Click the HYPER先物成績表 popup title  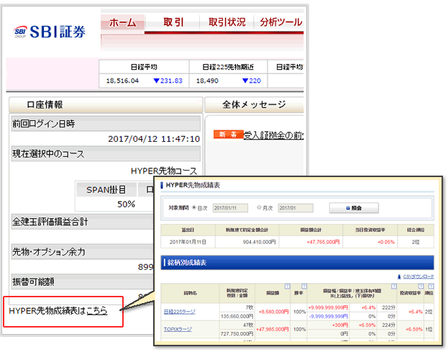click(x=193, y=185)
